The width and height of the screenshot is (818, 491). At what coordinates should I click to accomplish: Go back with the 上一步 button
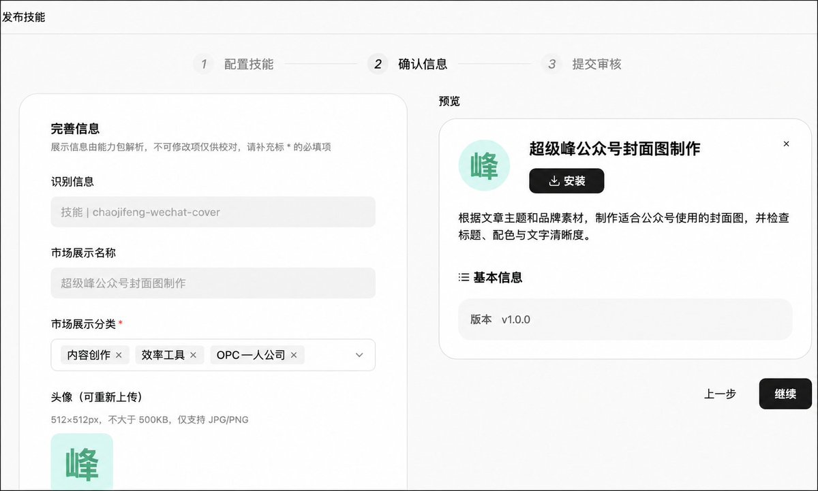tap(720, 394)
